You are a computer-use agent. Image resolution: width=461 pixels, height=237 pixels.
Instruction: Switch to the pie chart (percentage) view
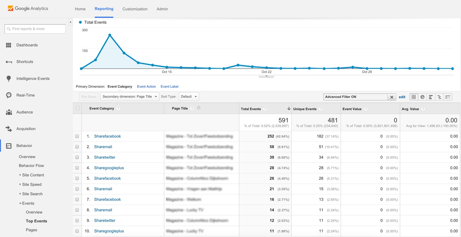click(422, 97)
